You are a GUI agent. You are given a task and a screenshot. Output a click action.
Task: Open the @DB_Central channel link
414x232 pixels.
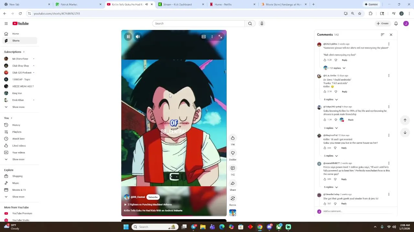tap(138, 197)
